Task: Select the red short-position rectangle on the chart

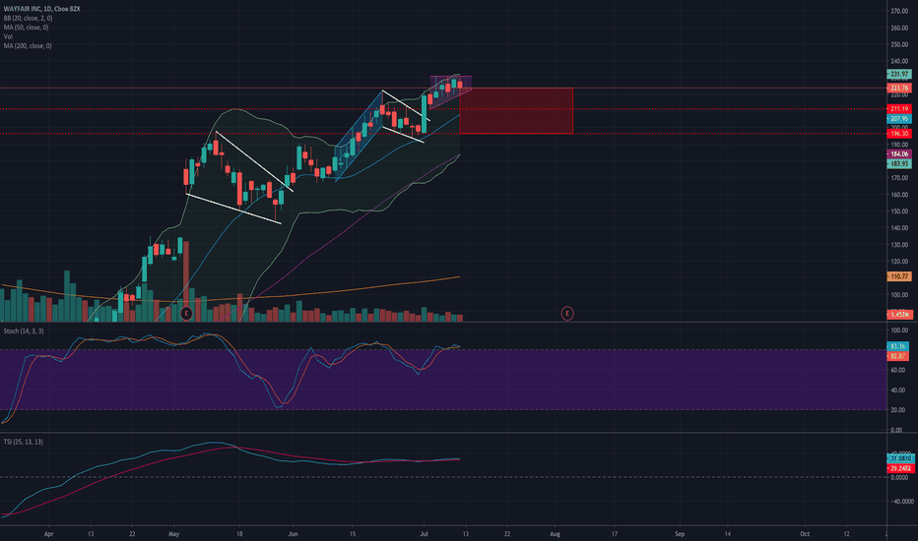Action: coord(516,111)
